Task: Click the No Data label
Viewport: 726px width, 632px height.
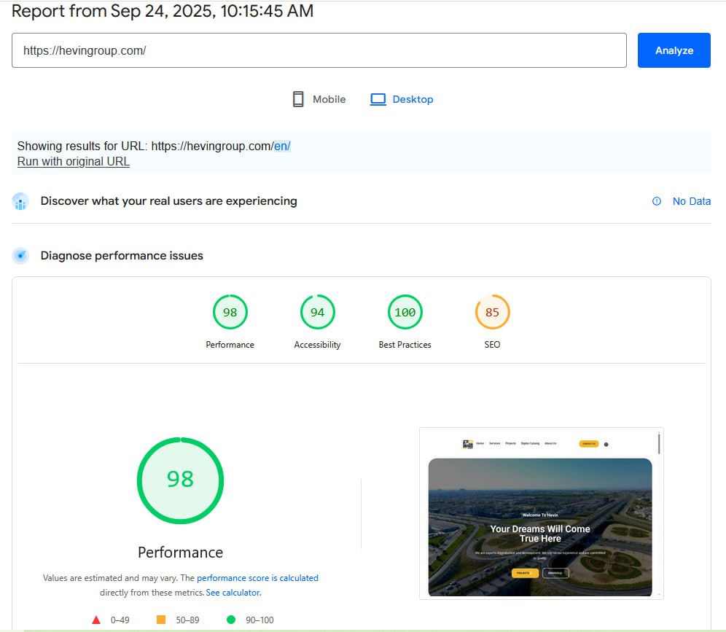Action: 691,201
